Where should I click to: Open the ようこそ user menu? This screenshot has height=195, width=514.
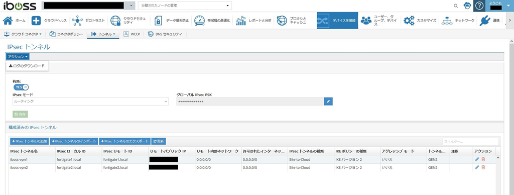coord(499,6)
